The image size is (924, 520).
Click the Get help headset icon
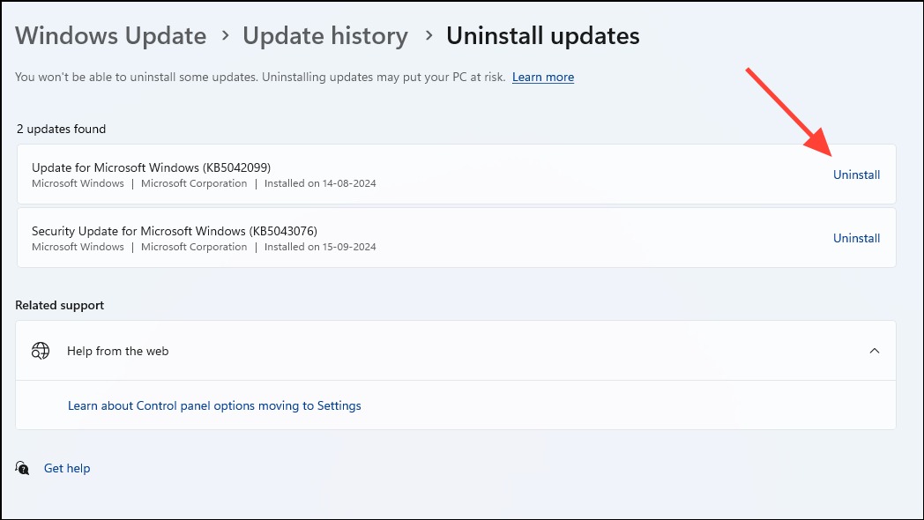[22, 468]
